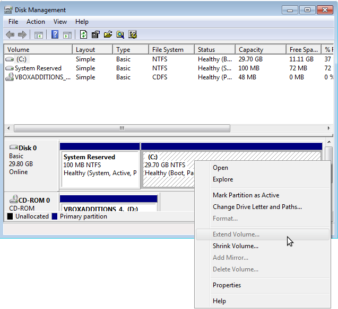
Task: Sort by the Status column header
Action: click(215, 50)
